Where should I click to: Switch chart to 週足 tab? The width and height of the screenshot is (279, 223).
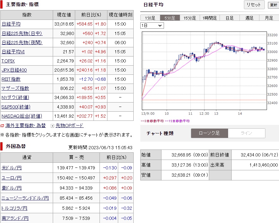tap(249, 18)
